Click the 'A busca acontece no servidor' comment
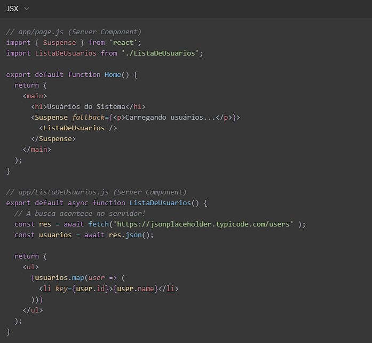Image resolution: width=372 pixels, height=343 pixels. [80, 213]
